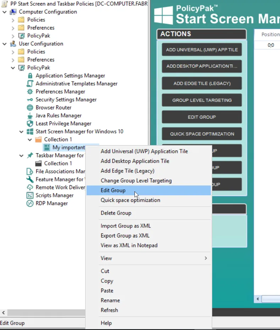Select Change Group Level Targeting
The width and height of the screenshot is (280, 330).
tap(148, 181)
